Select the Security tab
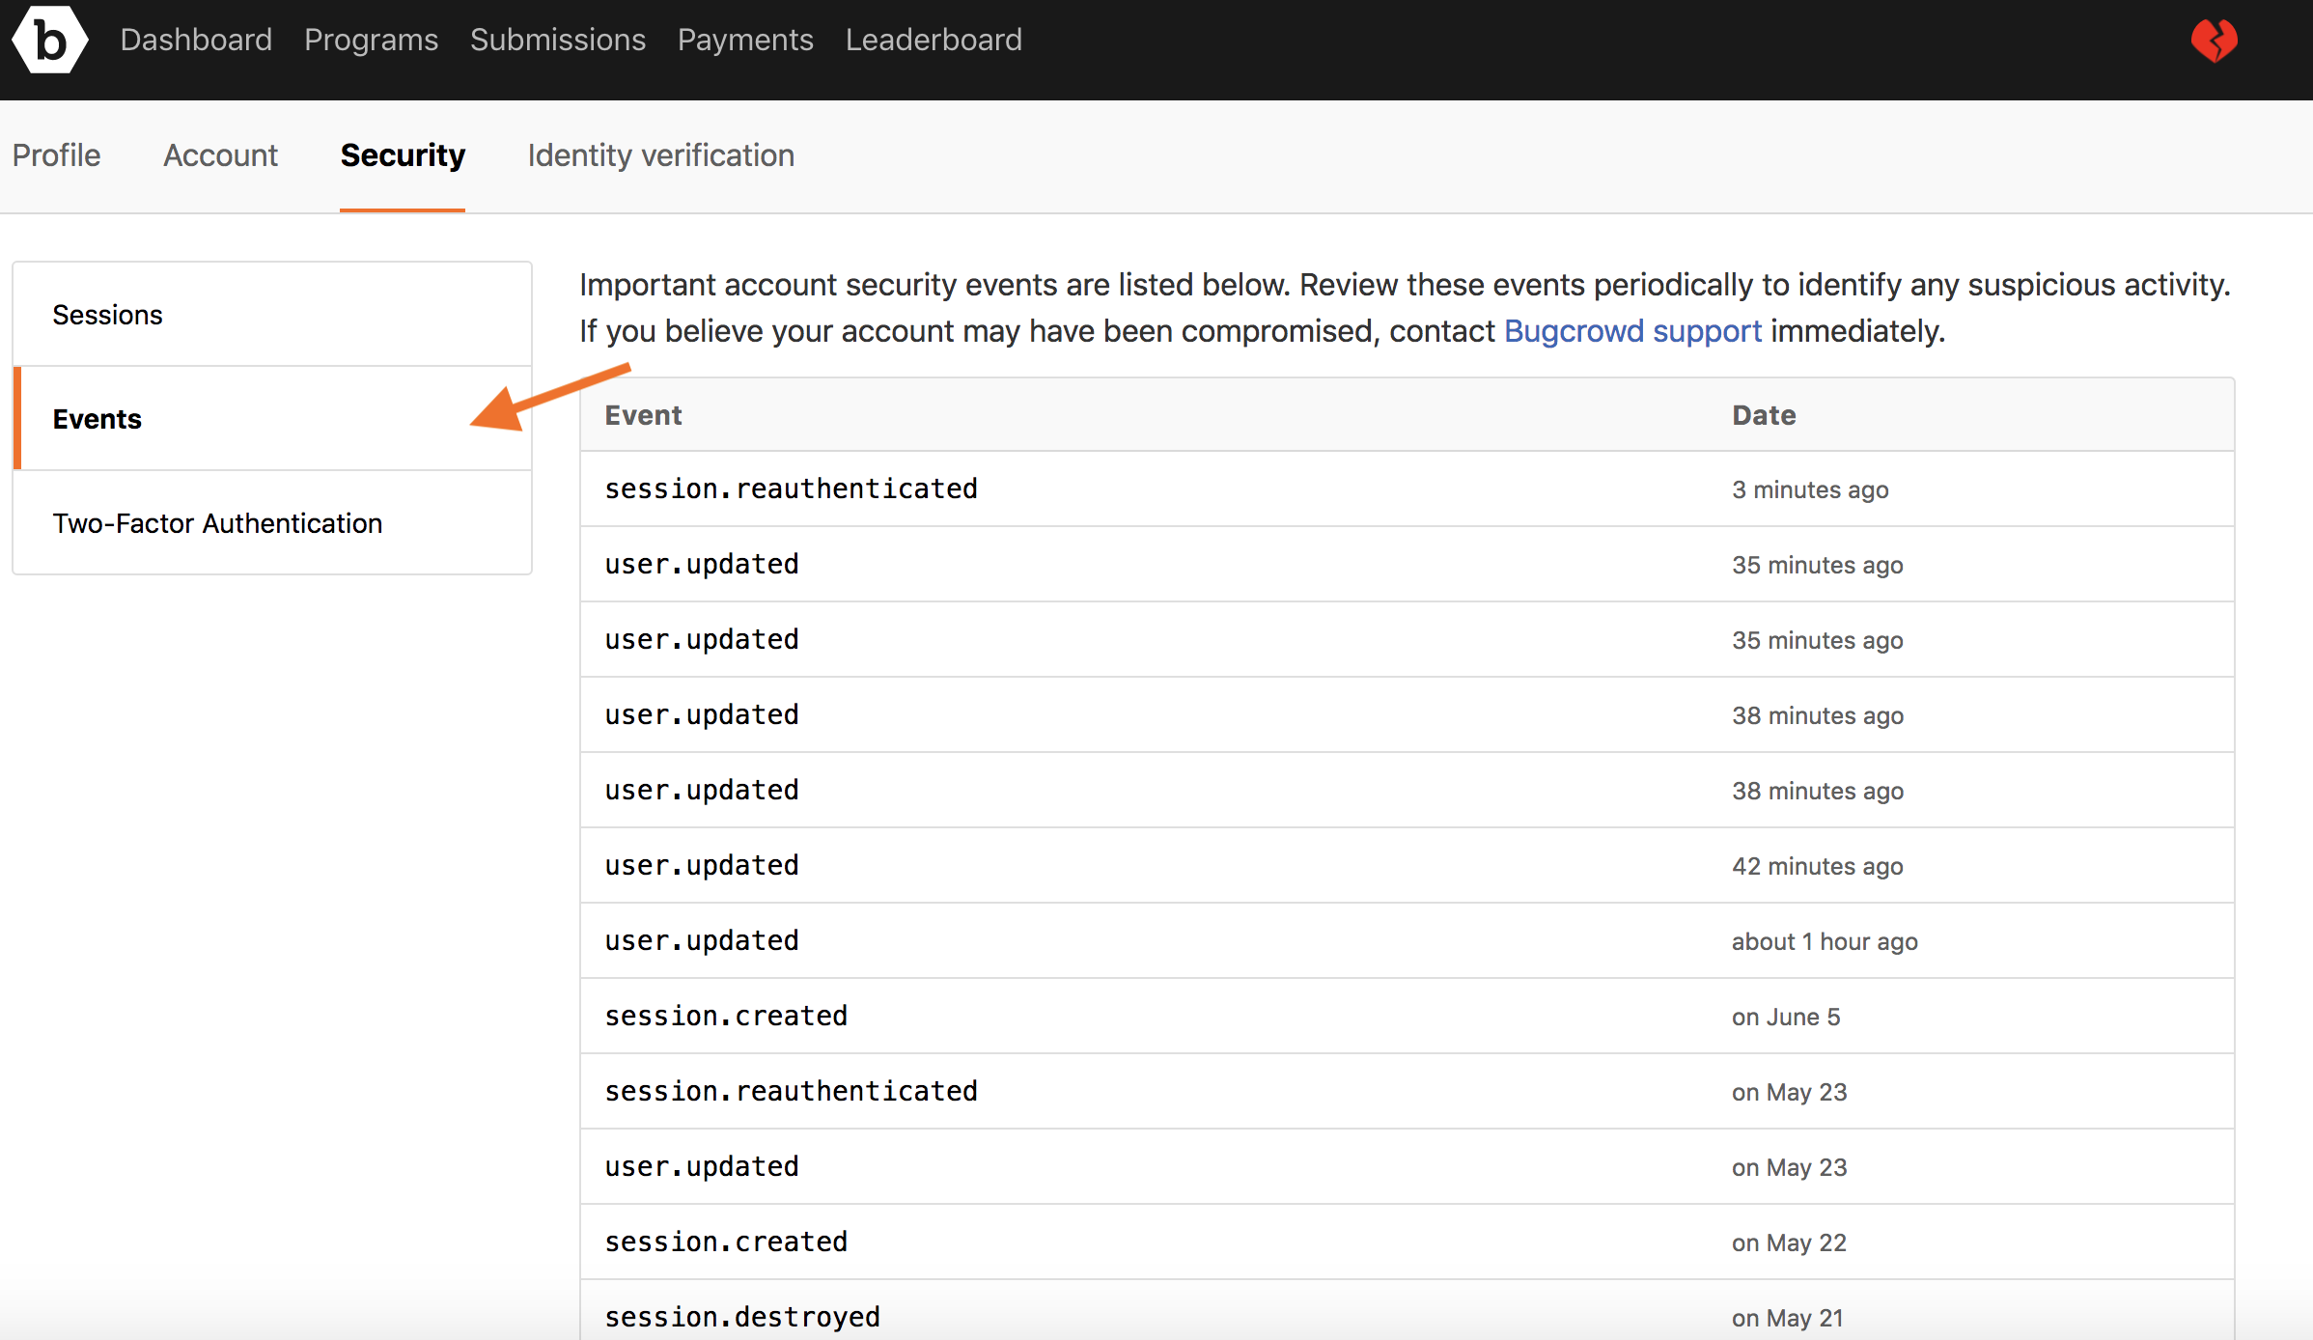 403,155
